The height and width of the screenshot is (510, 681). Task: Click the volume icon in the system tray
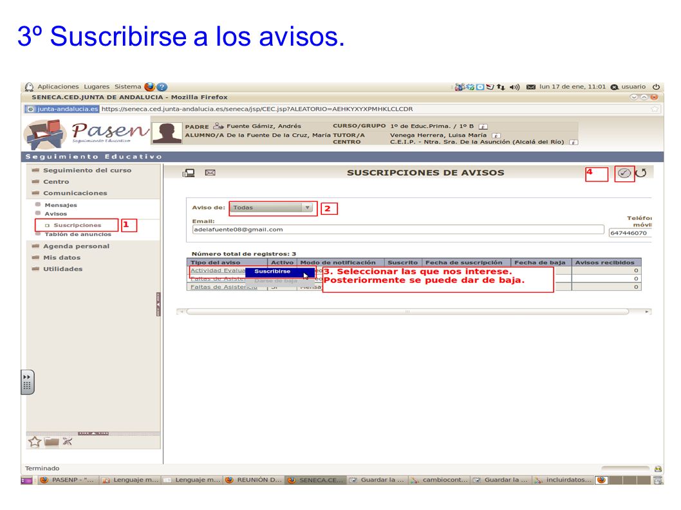coord(515,87)
